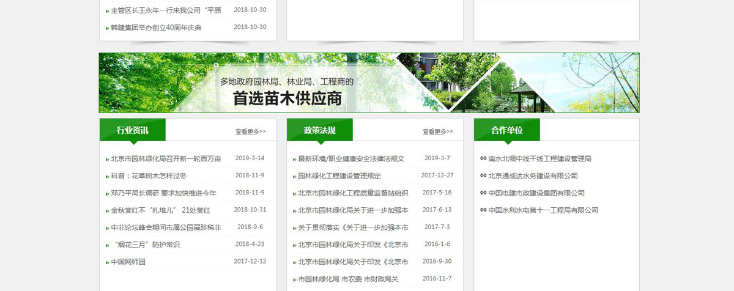The image size is (734, 291).
Task: Open article “烟花三月”防护常识
Action: point(145,245)
